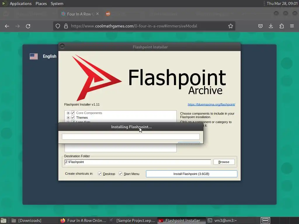299x224 pixels.
Task: Click the Flashpoint Installer window title bar
Action: pyautogui.click(x=149, y=47)
